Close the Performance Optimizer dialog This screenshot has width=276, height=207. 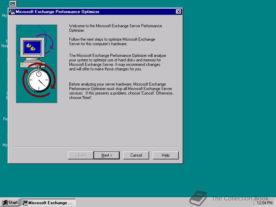pos(178,12)
